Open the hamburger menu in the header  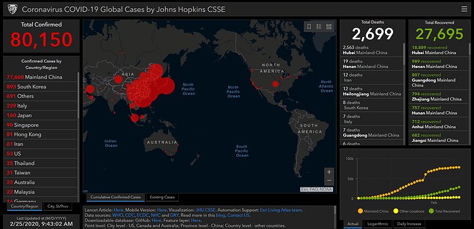[464, 9]
